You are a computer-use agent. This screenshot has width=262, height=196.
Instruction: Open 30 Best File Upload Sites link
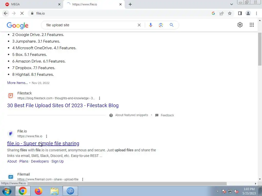[63, 105]
